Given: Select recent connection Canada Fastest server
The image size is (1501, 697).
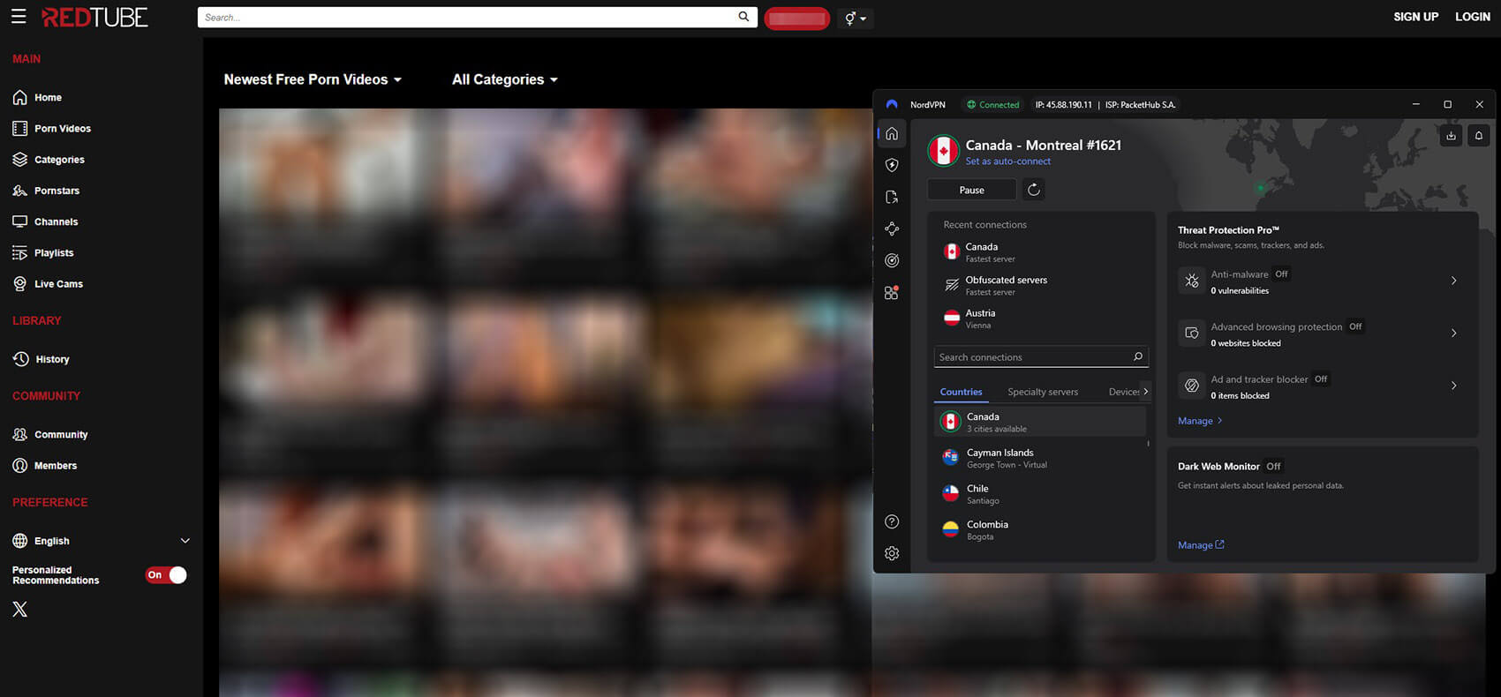Looking at the screenshot, I should [x=1041, y=252].
